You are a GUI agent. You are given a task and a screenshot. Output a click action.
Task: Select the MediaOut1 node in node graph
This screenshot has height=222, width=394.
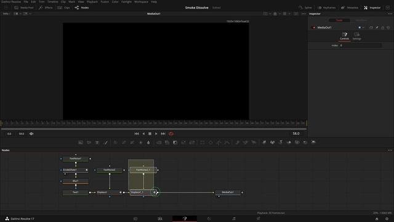tap(228, 192)
